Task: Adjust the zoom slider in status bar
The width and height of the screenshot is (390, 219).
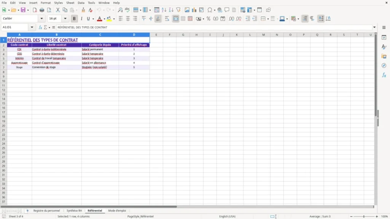Action: [364, 216]
